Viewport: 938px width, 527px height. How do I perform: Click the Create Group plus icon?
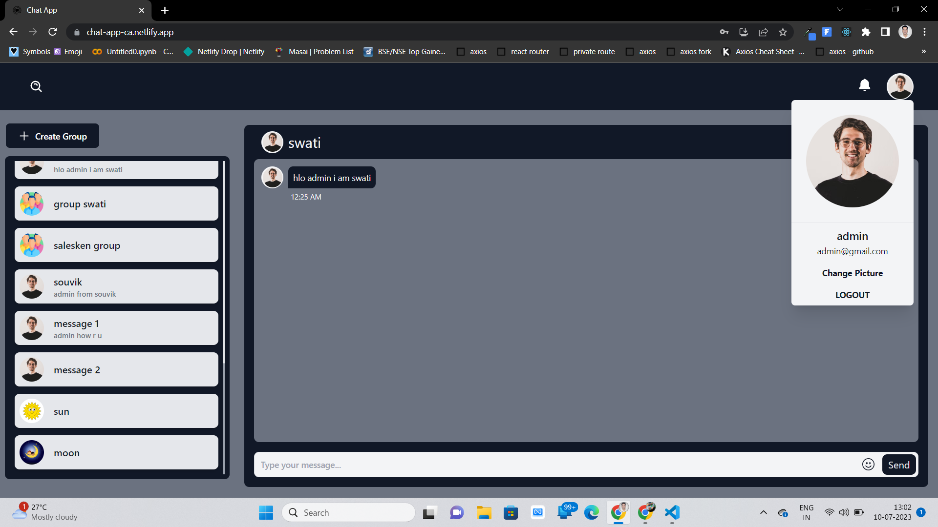[x=24, y=136]
